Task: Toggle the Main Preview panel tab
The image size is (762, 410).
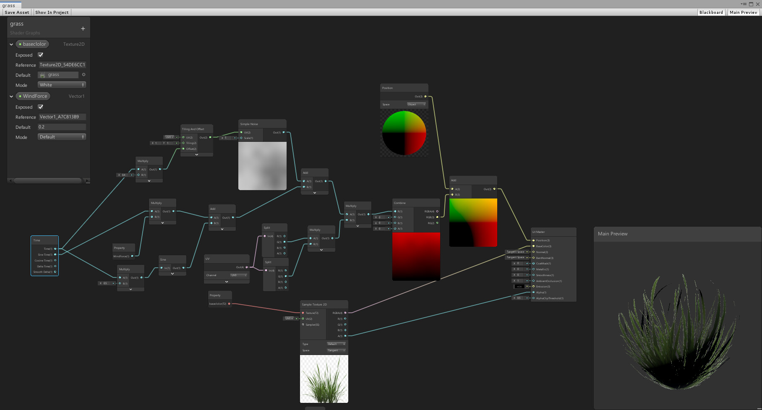Action: click(744, 13)
